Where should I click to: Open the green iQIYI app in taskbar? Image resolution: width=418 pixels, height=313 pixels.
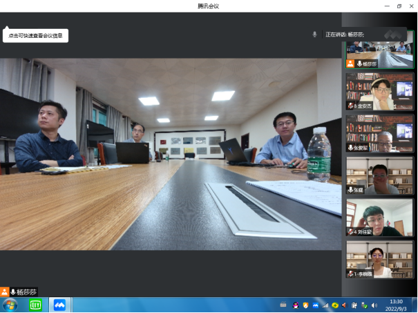[35, 305]
